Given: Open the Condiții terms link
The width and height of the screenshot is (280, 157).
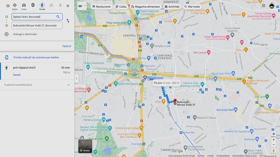Looking at the screenshot, I should tap(210, 156).
